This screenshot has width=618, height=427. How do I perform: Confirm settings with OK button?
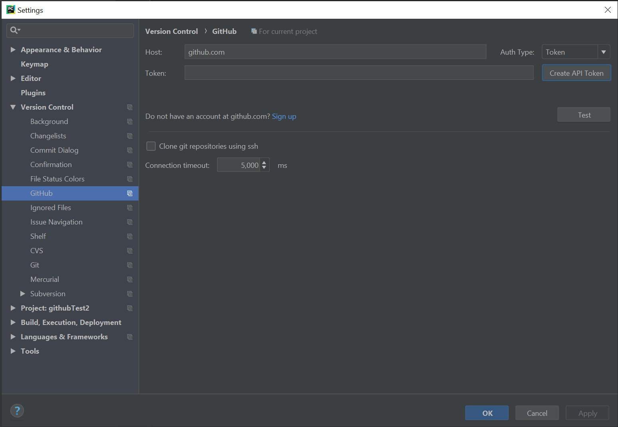click(x=487, y=413)
